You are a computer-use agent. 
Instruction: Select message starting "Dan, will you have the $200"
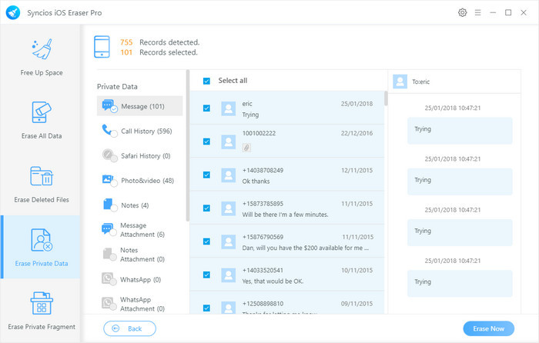pyautogui.click(x=305, y=248)
